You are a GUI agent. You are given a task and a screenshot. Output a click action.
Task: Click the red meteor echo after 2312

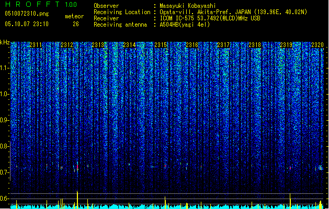pyautogui.click(x=77, y=168)
